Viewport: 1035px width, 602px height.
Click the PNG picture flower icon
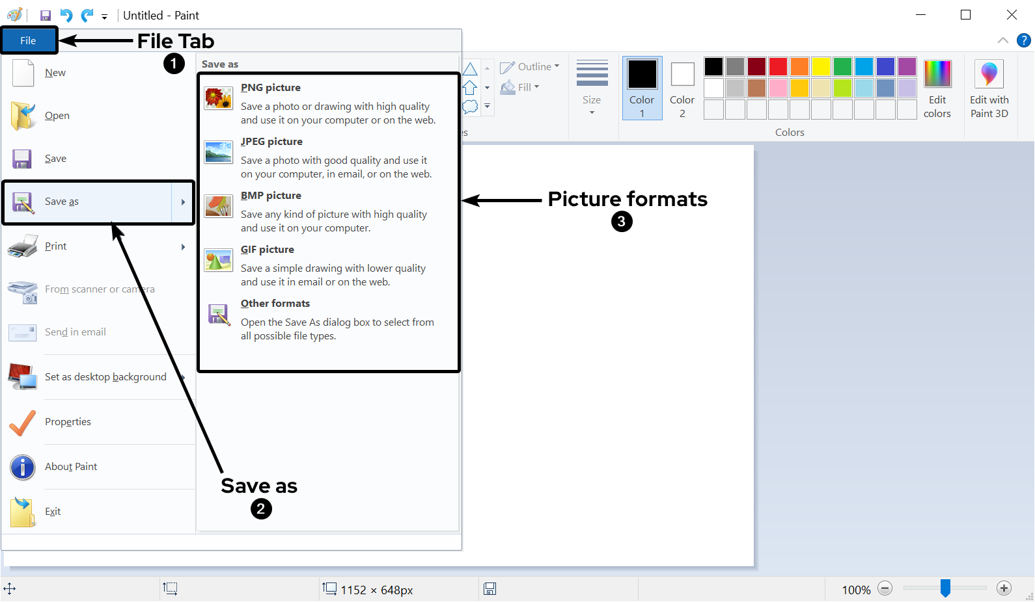pyautogui.click(x=219, y=98)
